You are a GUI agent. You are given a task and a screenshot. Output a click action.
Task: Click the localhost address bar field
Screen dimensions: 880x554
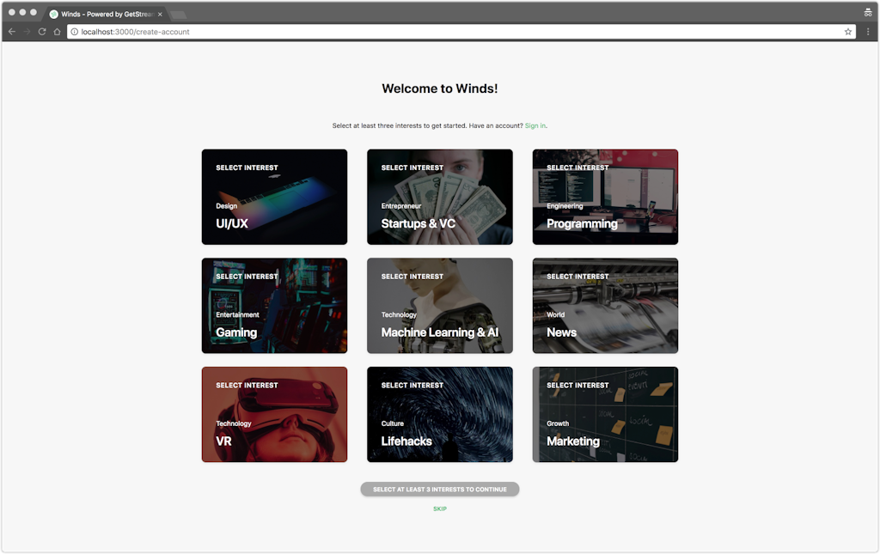pyautogui.click(x=430, y=32)
